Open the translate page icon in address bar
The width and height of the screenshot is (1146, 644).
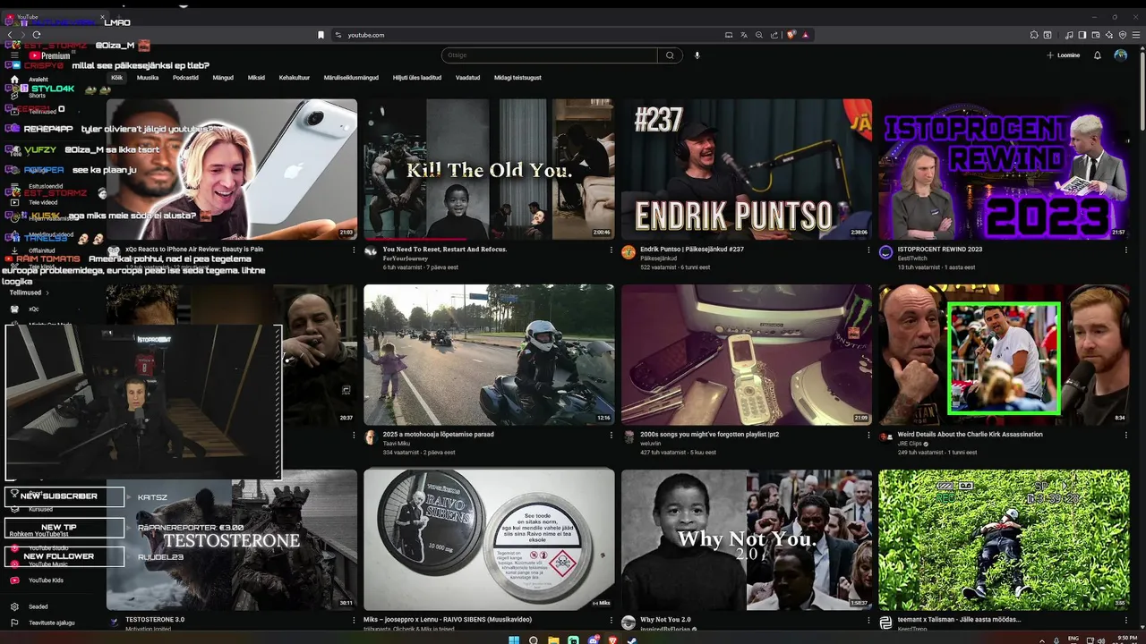click(744, 35)
